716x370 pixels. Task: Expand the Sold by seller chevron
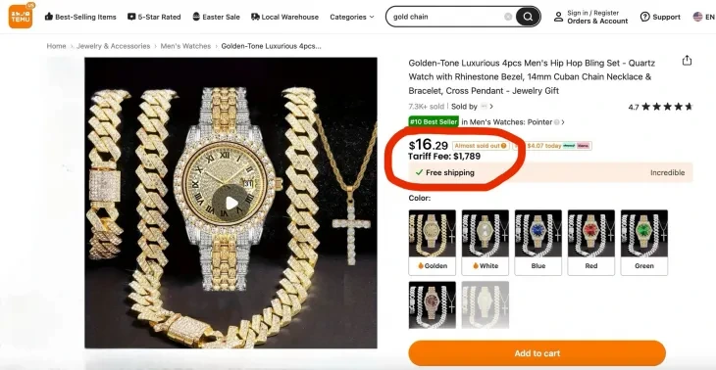point(491,107)
